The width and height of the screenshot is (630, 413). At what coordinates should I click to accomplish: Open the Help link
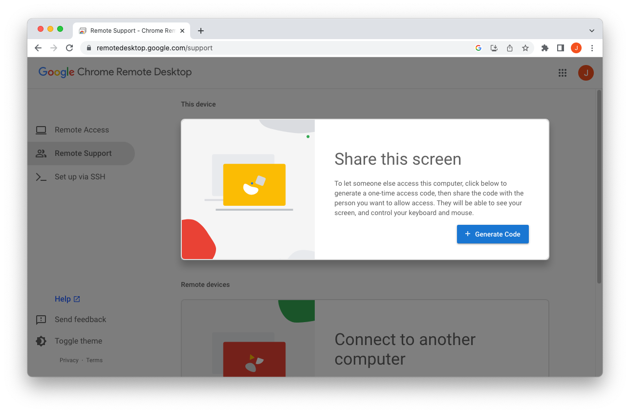point(67,299)
